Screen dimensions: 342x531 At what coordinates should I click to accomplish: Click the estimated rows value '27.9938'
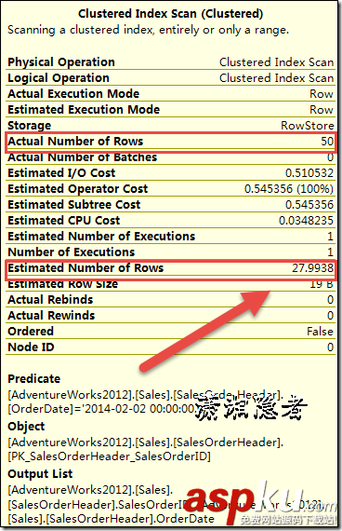312,268
